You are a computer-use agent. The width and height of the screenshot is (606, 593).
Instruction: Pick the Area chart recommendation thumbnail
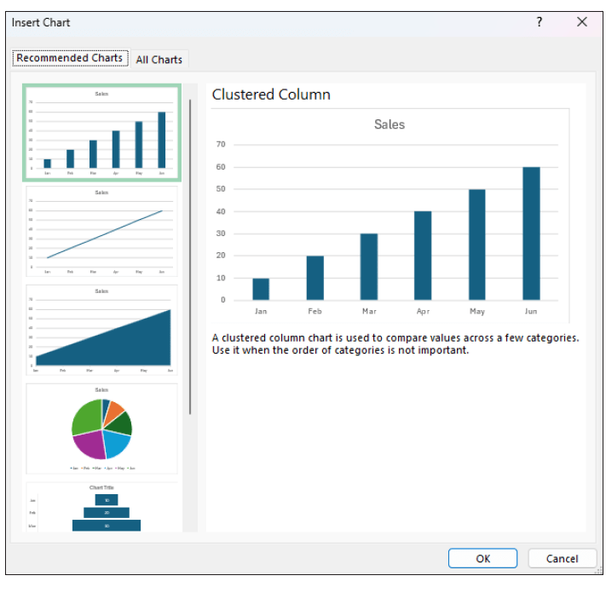(x=101, y=330)
